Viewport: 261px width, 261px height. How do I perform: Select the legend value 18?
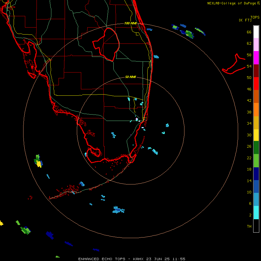click(249, 169)
